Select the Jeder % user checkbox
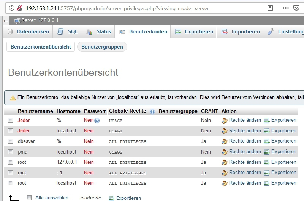This screenshot has height=201, width=304. 11,121
